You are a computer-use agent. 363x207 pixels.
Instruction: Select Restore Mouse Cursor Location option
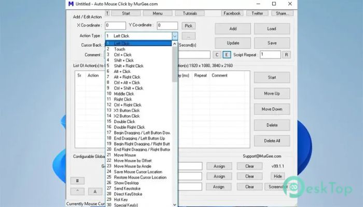coord(138,177)
